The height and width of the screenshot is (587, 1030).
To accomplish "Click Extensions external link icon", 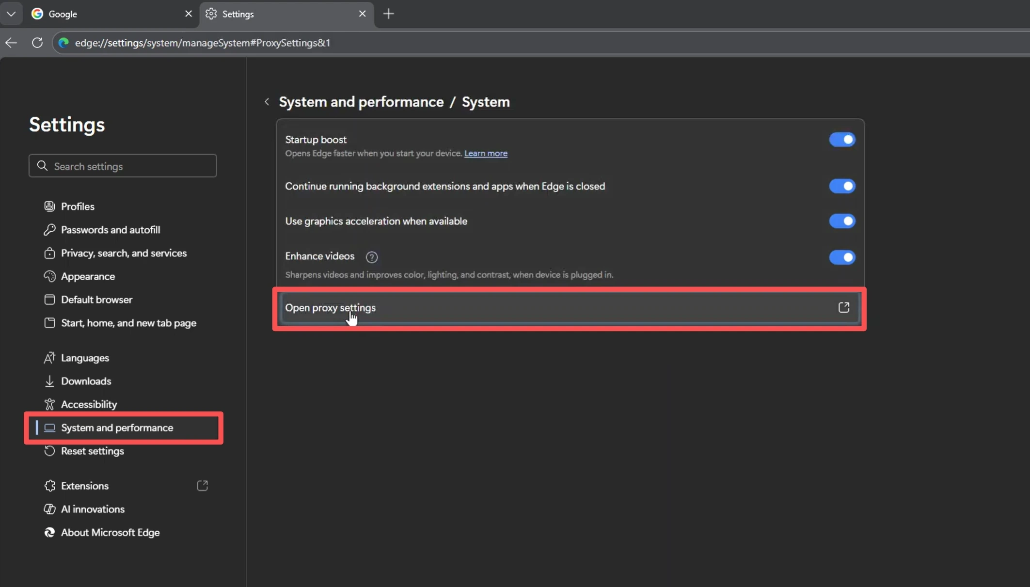I will pos(203,486).
